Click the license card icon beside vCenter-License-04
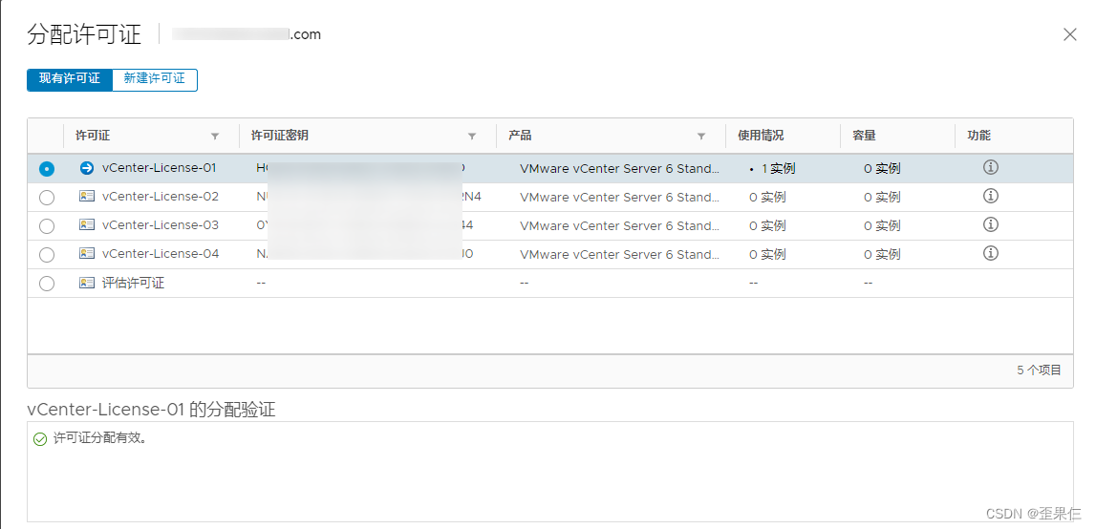The width and height of the screenshot is (1096, 529). [x=87, y=254]
